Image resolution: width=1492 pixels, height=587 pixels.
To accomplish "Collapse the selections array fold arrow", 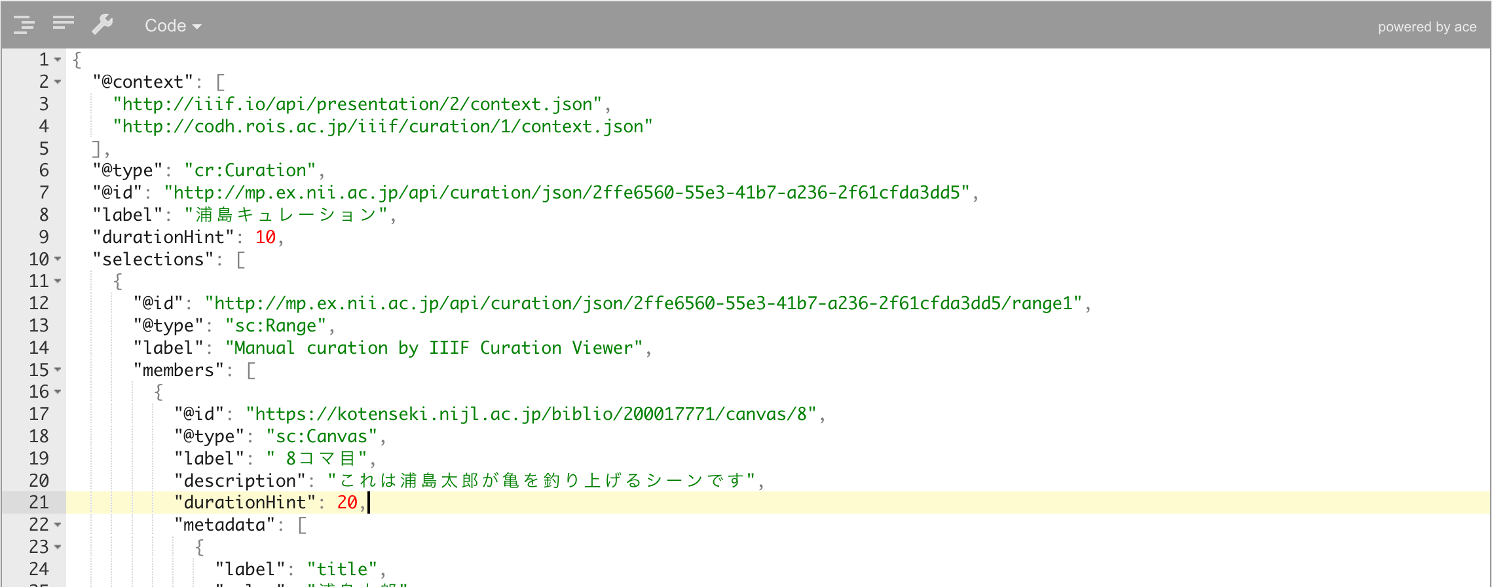I will pos(58,259).
